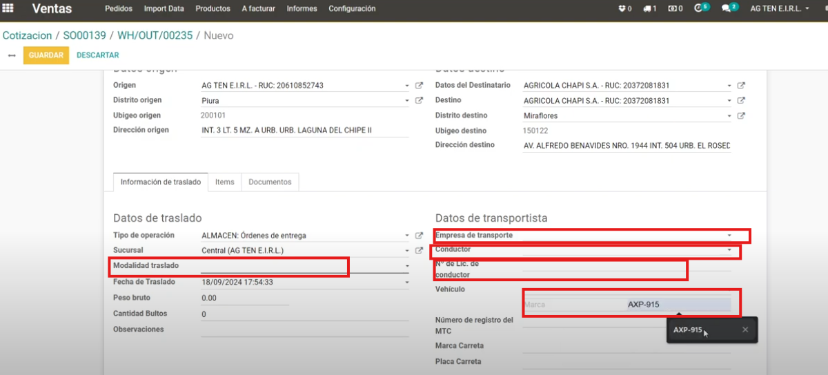Click the Ventas app title
This screenshot has width=828, height=375.
[x=52, y=9]
